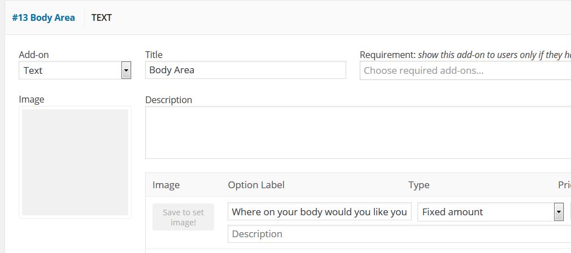
Task: Click the "Type" column header
Action: click(419, 185)
